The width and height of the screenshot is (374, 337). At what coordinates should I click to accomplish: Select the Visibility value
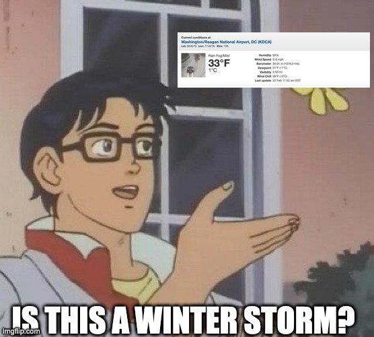point(277,72)
